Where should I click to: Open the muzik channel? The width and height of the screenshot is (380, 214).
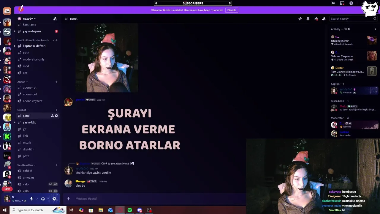[38, 143]
